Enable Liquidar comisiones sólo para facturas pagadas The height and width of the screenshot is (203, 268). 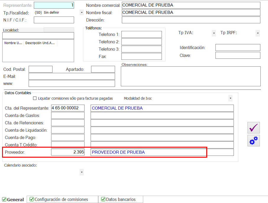pos(35,98)
